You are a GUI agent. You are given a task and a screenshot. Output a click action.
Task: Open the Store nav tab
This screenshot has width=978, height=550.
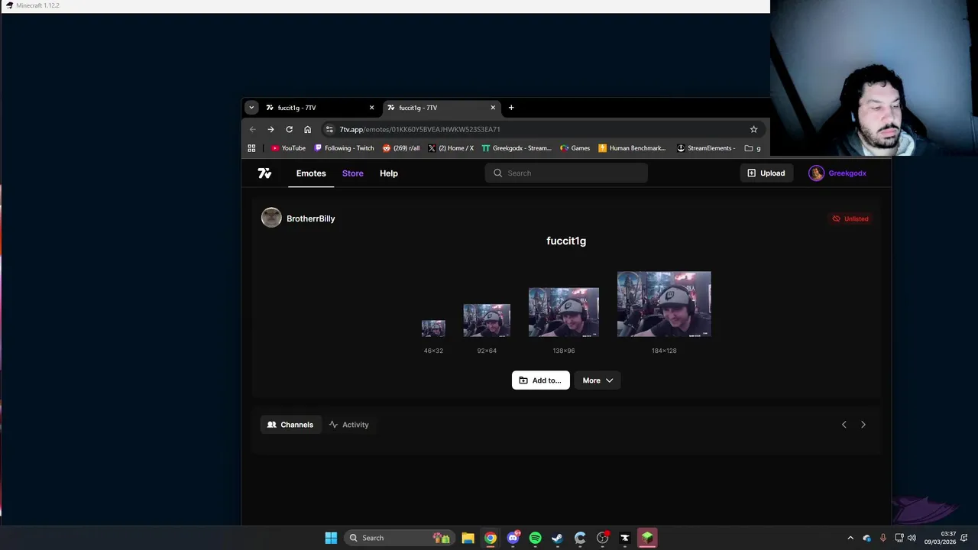pyautogui.click(x=353, y=173)
